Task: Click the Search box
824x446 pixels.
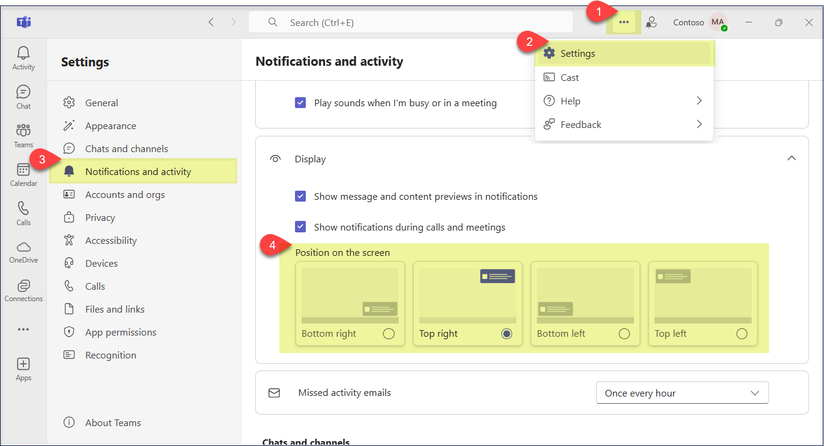Action: (410, 22)
